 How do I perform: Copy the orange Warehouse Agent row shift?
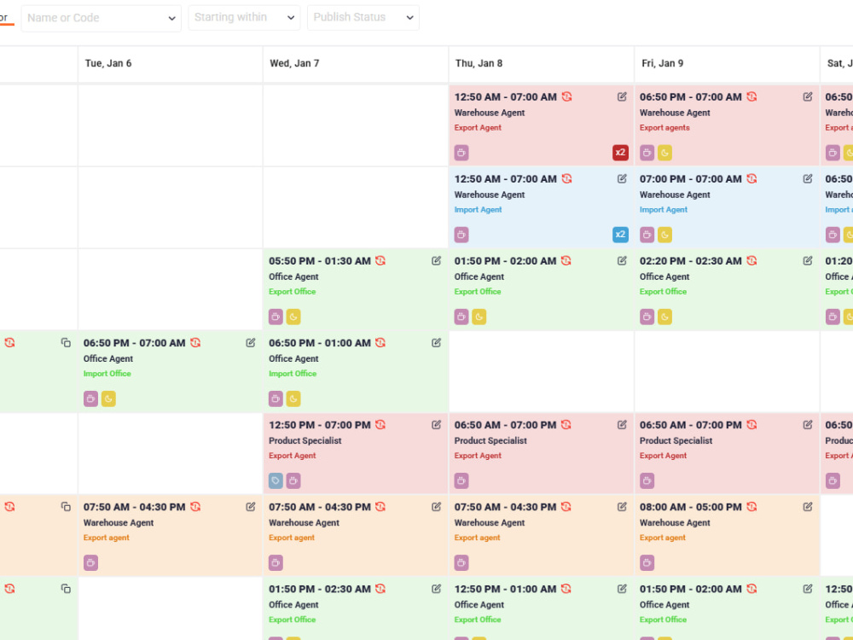pyautogui.click(x=66, y=507)
